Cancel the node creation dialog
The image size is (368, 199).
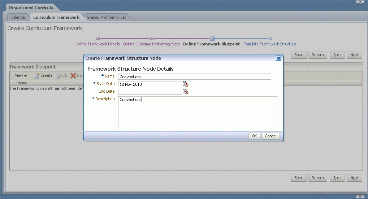pos(270,136)
